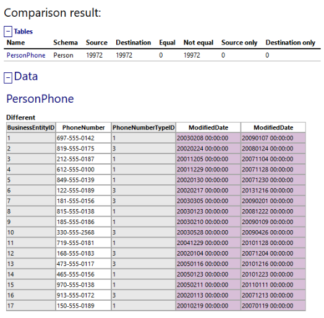324x318 pixels.
Task: Collapse the Data section
Action: 8,78
